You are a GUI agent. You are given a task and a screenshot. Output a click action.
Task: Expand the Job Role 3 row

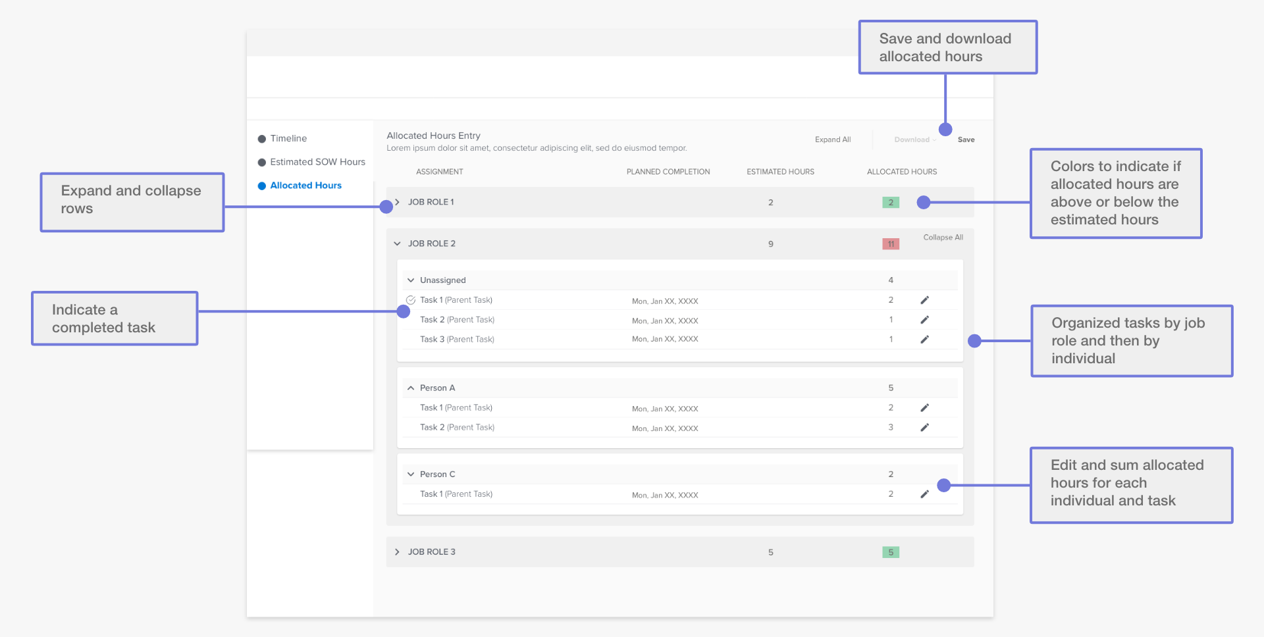pos(397,552)
